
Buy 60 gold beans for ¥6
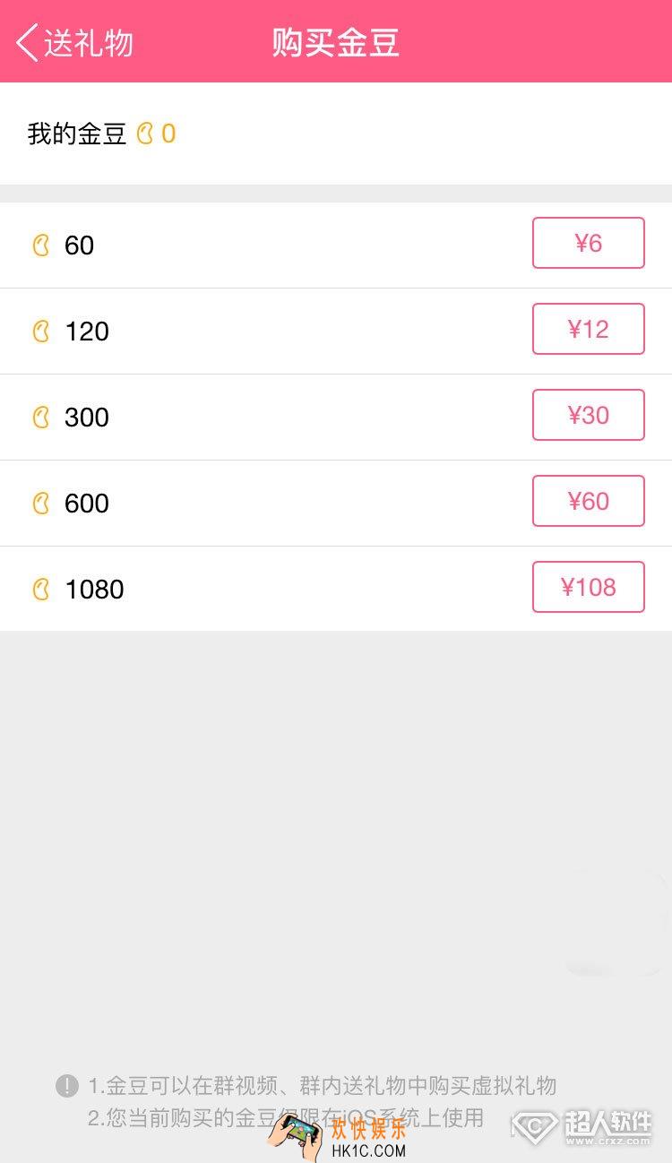click(589, 243)
